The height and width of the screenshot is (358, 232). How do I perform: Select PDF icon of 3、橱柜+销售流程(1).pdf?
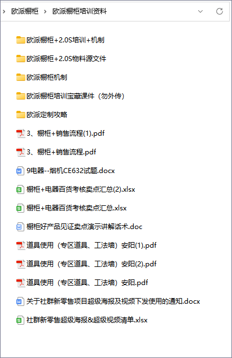pos(20,133)
